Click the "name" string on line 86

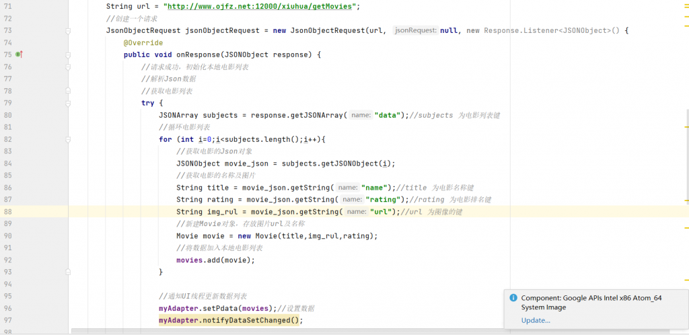(374, 188)
